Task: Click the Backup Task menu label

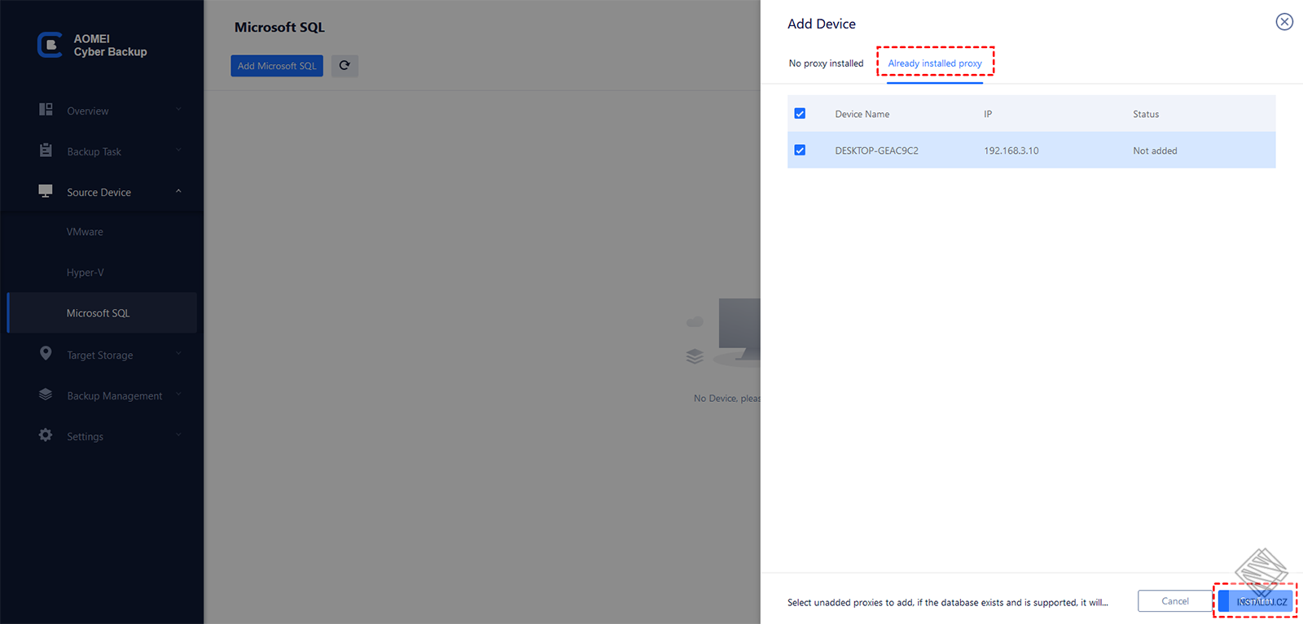Action: point(94,151)
